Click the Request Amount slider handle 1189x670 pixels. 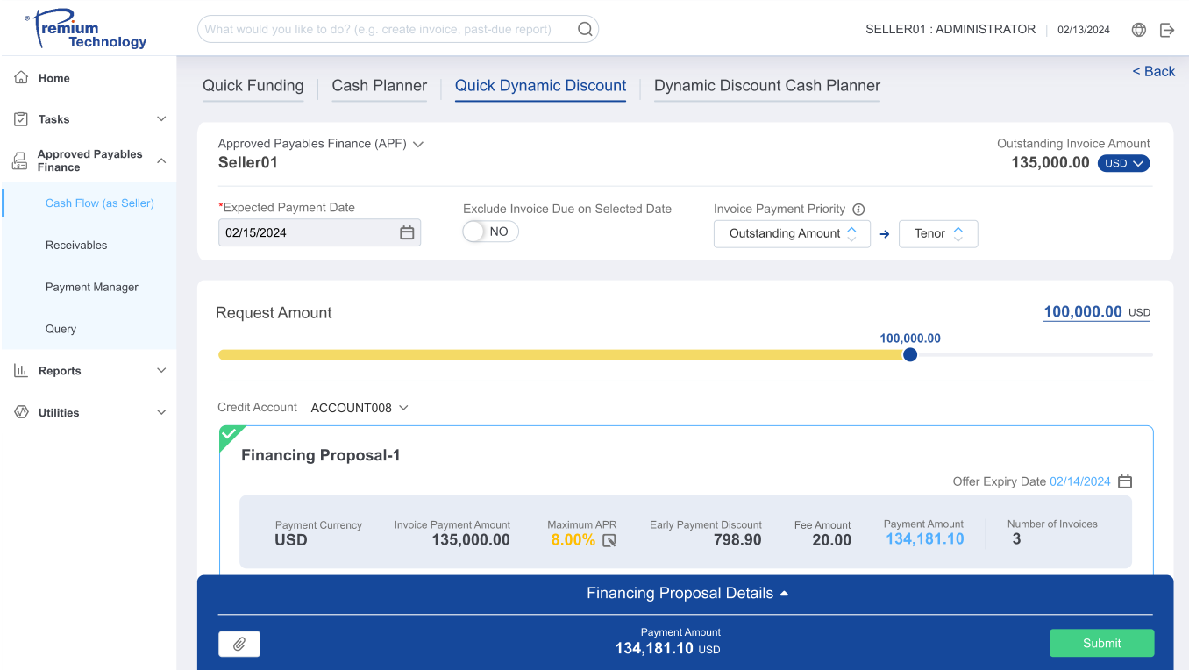click(x=910, y=355)
